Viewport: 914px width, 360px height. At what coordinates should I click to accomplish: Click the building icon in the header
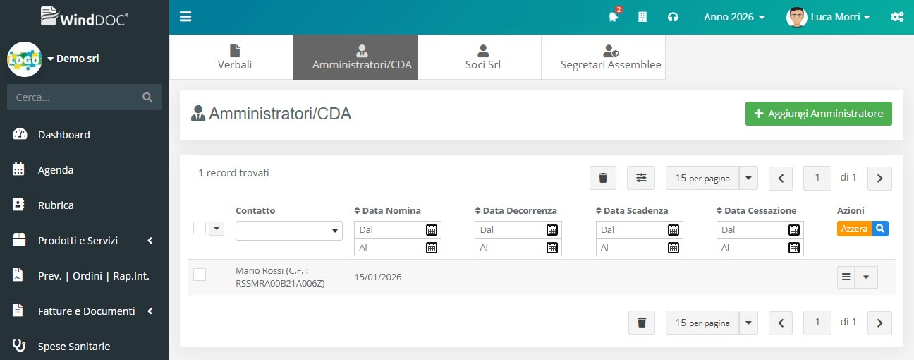point(642,17)
